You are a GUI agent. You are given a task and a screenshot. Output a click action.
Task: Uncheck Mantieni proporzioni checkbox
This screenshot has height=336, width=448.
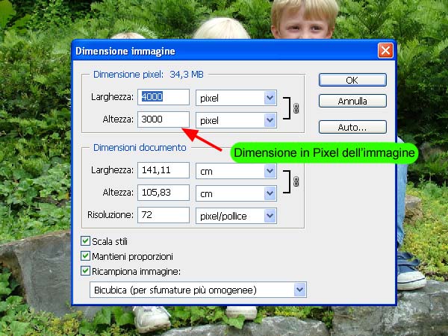85,256
